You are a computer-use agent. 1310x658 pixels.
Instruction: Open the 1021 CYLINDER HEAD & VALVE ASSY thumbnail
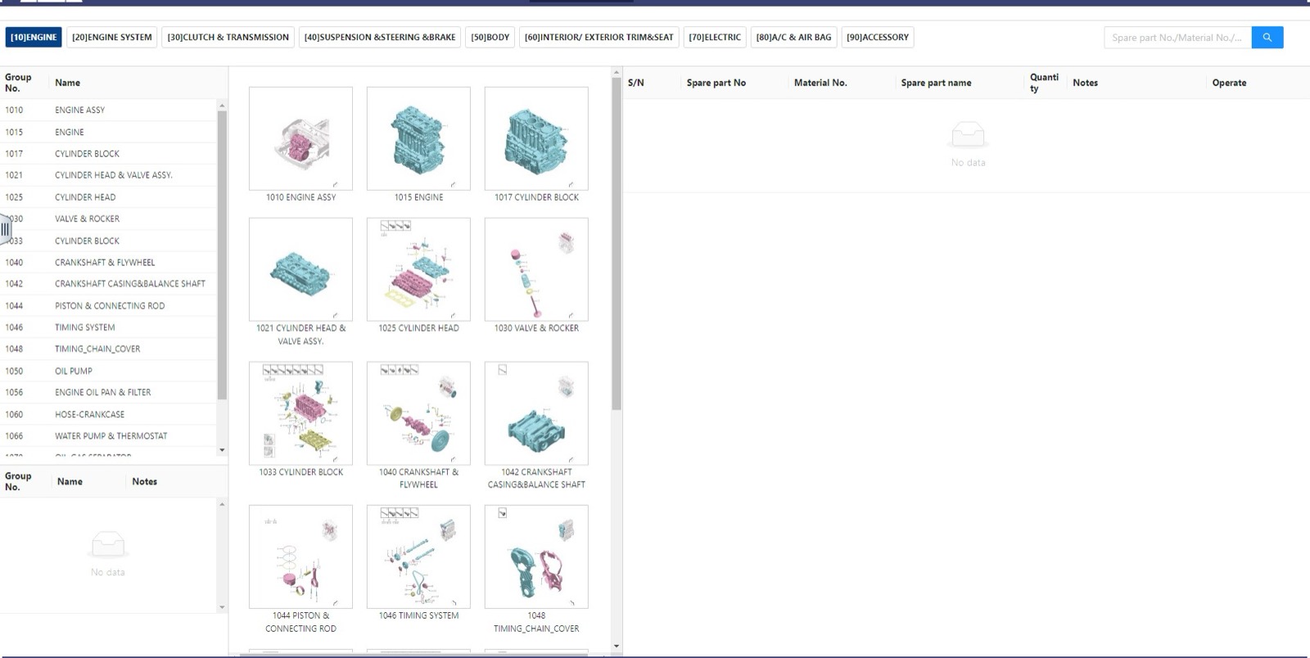(x=300, y=269)
